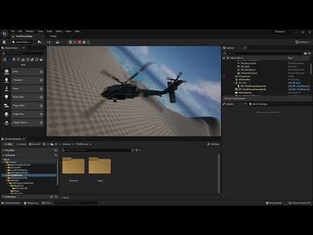Select the Pawn entry in Place Actors

click(23, 89)
